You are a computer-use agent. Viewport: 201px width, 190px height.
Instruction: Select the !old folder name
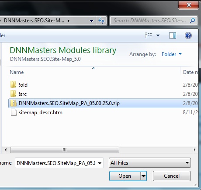coord(23,85)
